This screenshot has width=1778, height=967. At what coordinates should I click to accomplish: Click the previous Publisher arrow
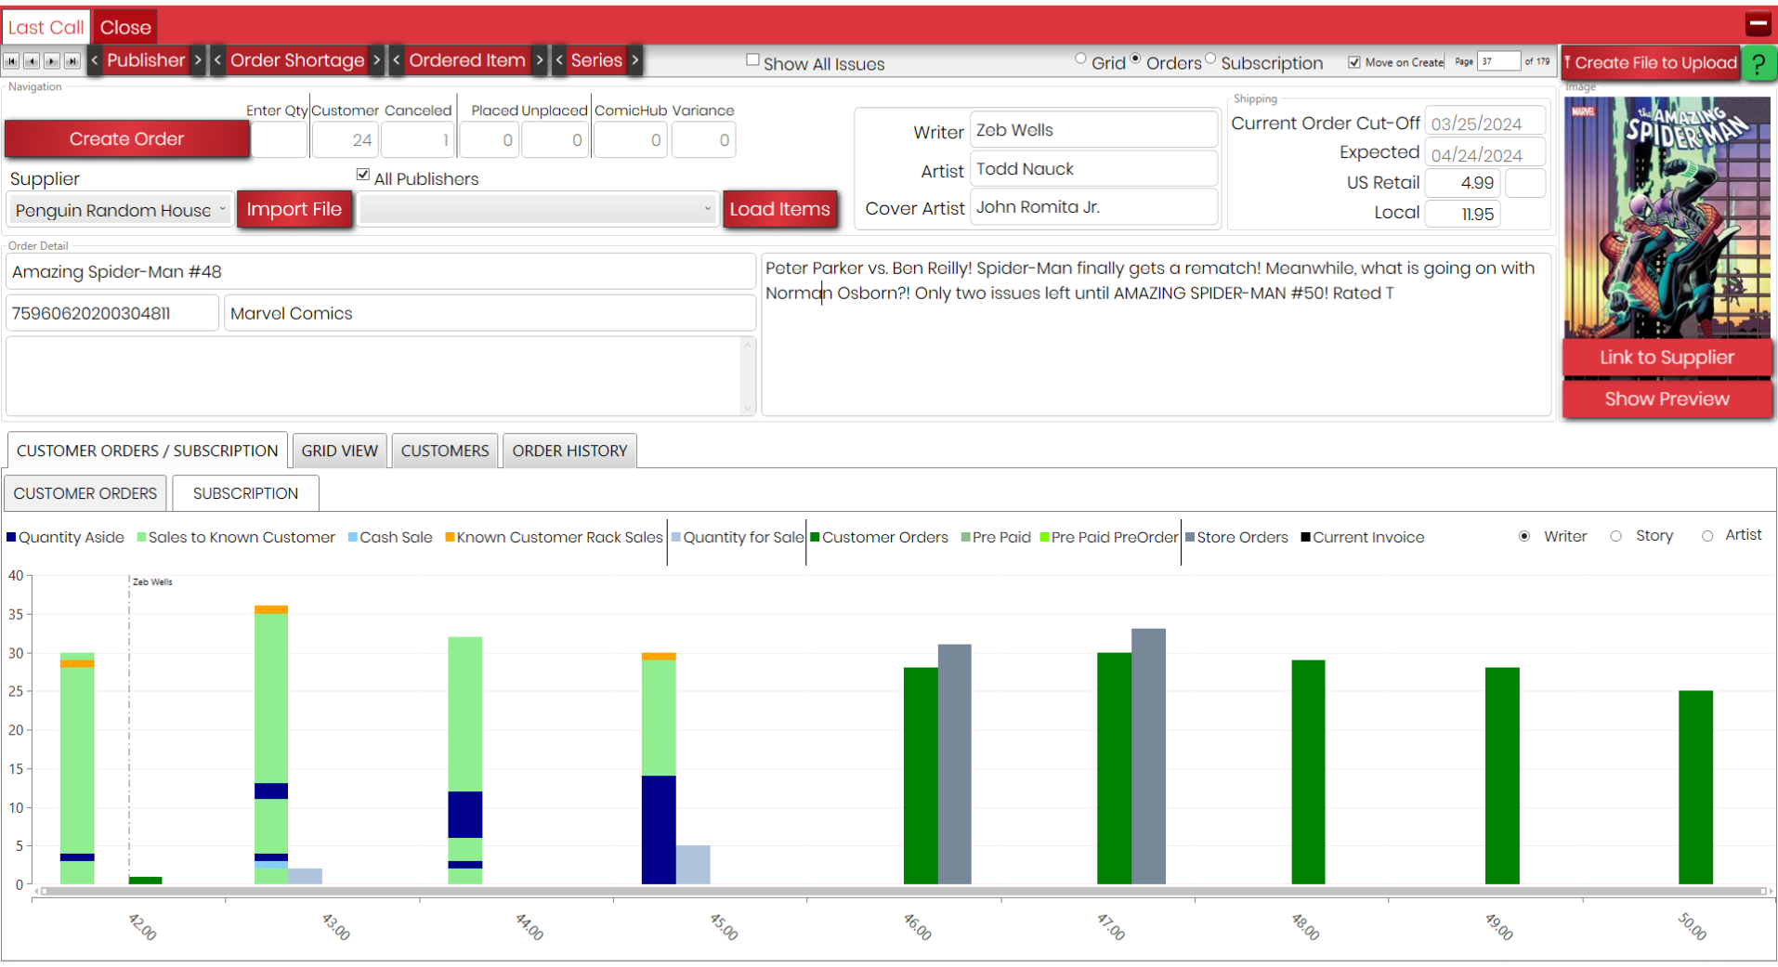(95, 60)
